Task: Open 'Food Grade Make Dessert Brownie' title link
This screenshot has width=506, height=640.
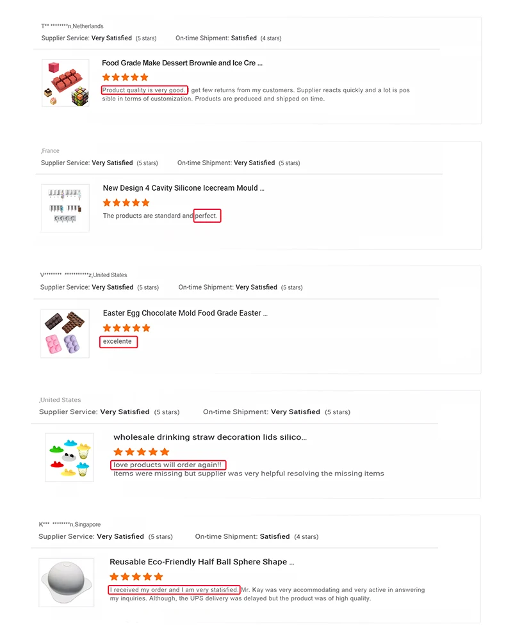Action: 182,63
